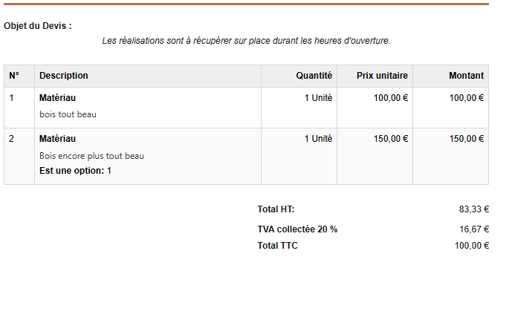Select the "Montant" column header
The image size is (512, 317).
click(466, 76)
